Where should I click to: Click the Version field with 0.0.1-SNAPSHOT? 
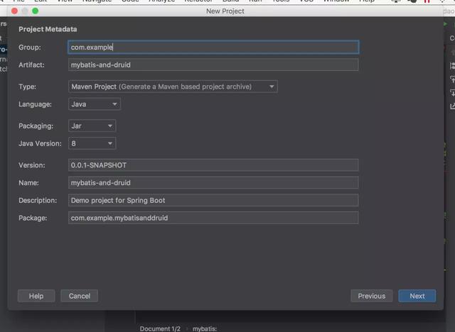(x=213, y=165)
